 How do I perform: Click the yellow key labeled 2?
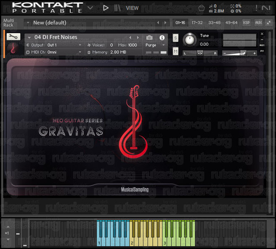tap(132, 243)
